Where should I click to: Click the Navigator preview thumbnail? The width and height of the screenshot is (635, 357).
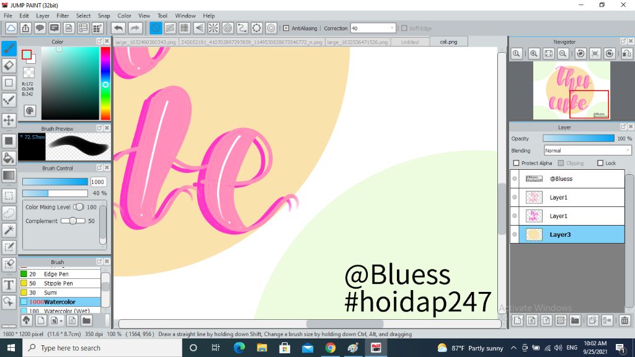point(571,90)
